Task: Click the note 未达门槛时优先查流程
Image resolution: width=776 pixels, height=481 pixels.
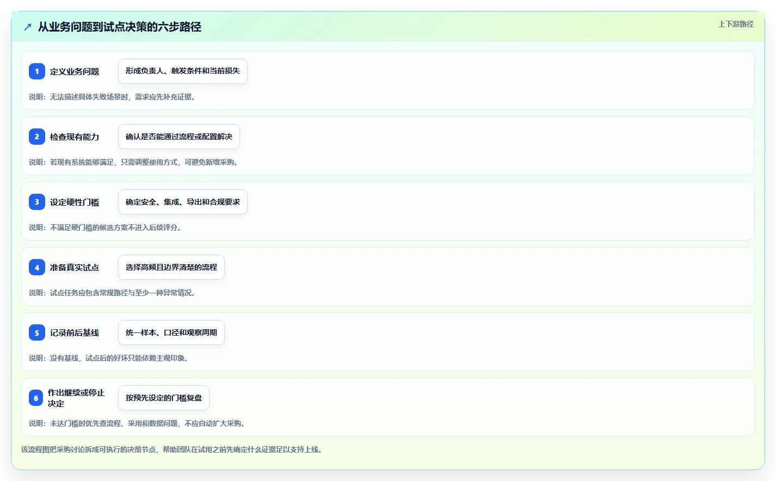Action: coord(138,423)
